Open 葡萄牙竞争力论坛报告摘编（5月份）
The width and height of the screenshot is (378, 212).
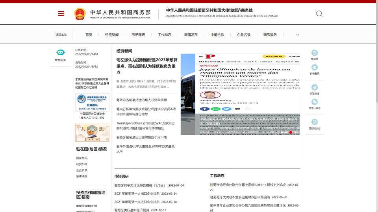click(139, 185)
